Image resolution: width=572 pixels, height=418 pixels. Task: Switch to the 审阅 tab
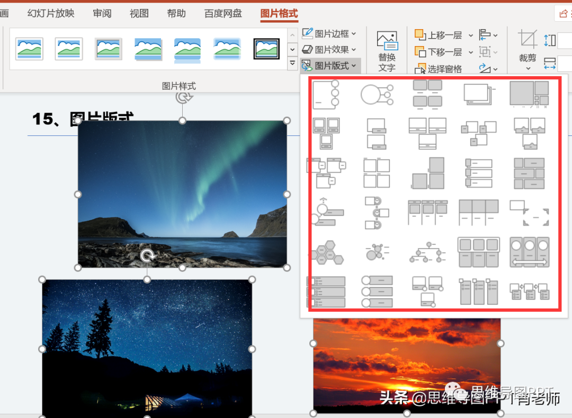[x=102, y=13]
